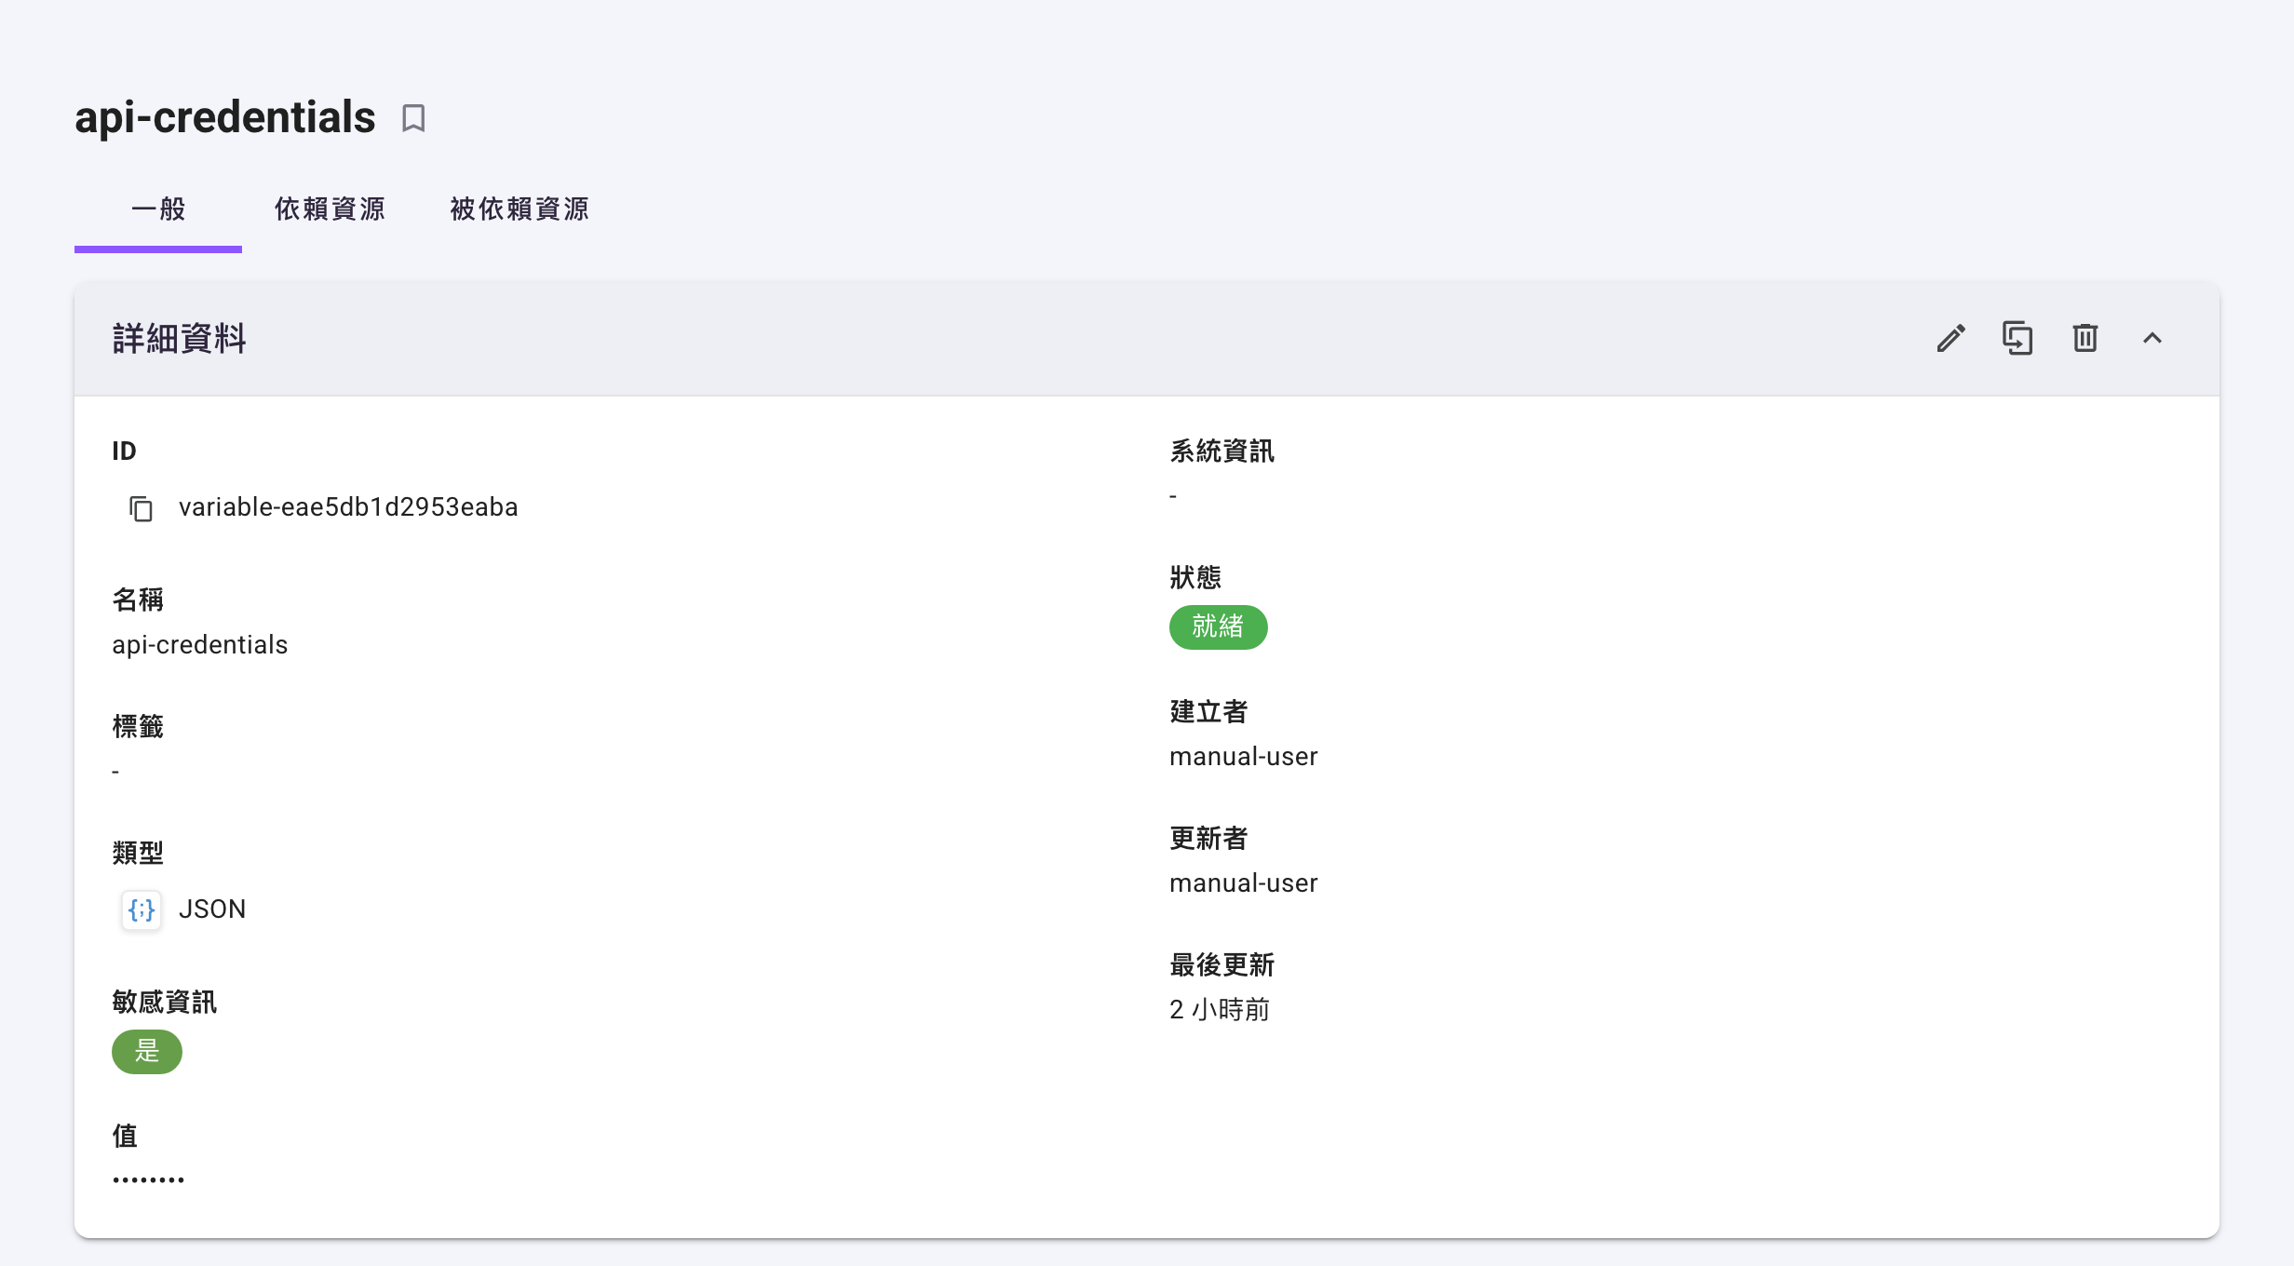Image resolution: width=2294 pixels, height=1266 pixels.
Task: Click the bookmark icon beside api-credentials title
Action: tap(413, 118)
